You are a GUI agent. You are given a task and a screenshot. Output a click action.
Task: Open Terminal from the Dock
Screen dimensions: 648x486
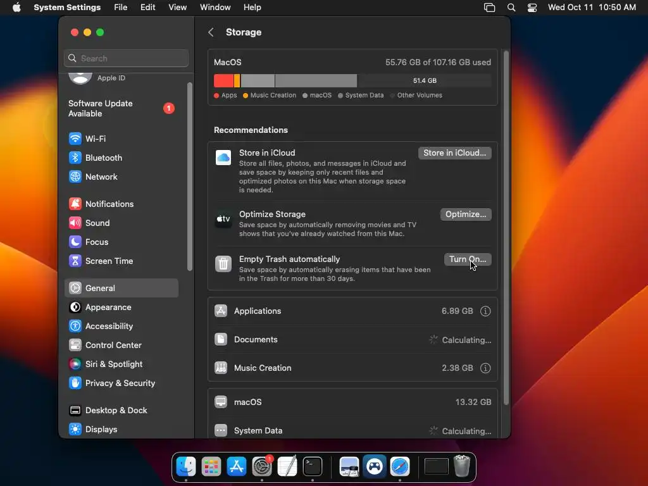pos(313,467)
